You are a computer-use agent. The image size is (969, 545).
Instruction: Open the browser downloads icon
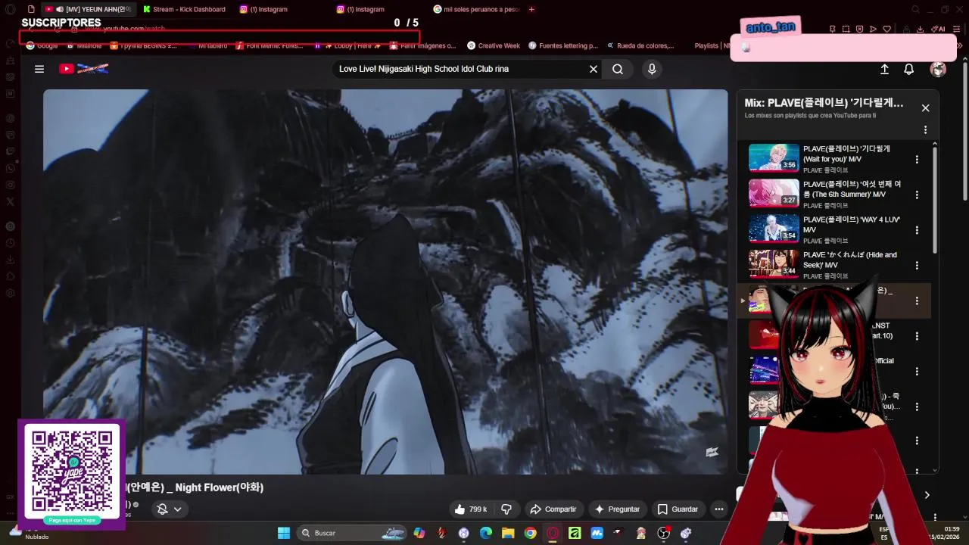pyautogui.click(x=920, y=30)
